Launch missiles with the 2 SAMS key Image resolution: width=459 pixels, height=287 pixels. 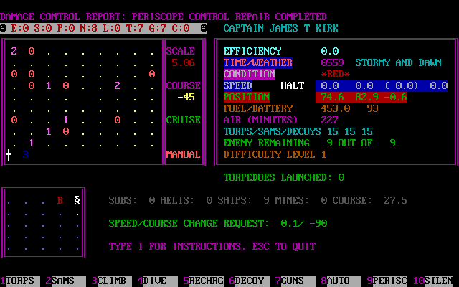coord(63,281)
